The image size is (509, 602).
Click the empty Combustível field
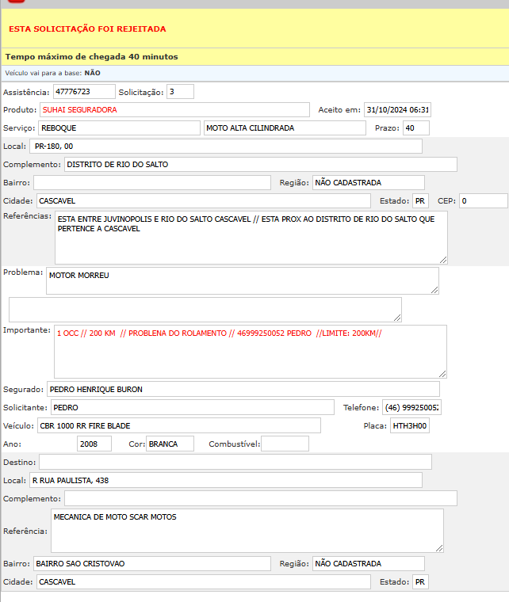coord(285,444)
